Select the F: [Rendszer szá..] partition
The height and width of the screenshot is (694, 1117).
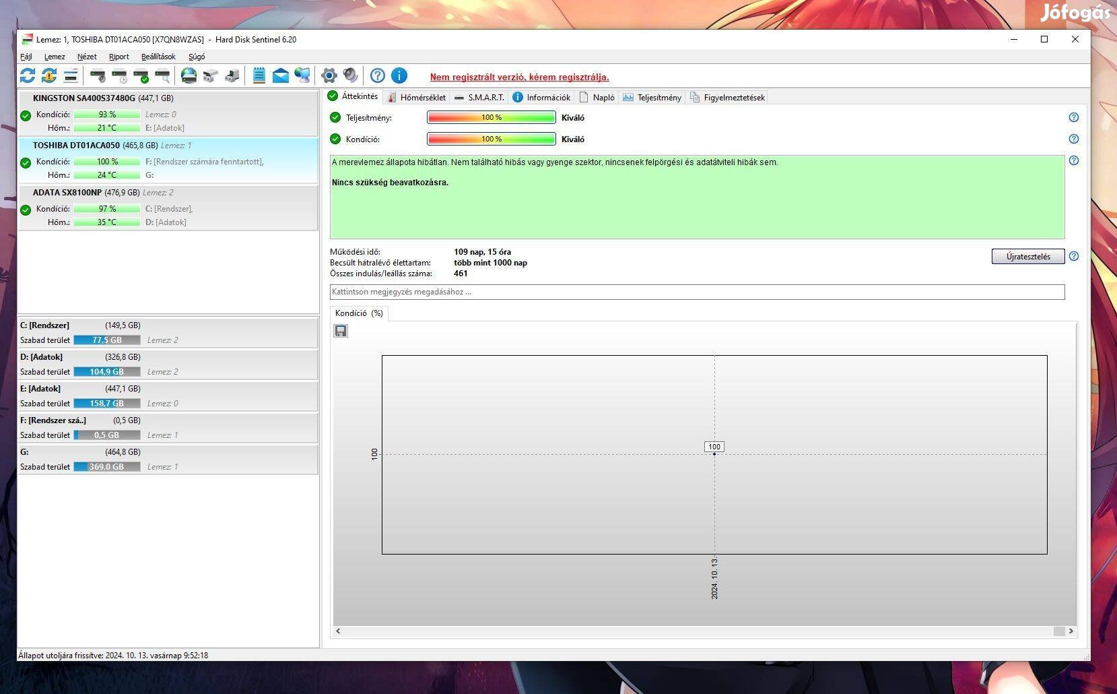click(x=168, y=428)
